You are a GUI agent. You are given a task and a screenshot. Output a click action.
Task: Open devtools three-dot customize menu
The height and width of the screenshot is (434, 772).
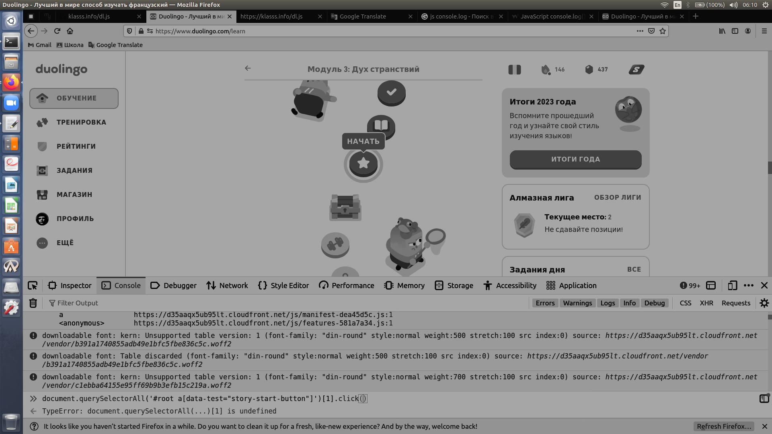[748, 286]
